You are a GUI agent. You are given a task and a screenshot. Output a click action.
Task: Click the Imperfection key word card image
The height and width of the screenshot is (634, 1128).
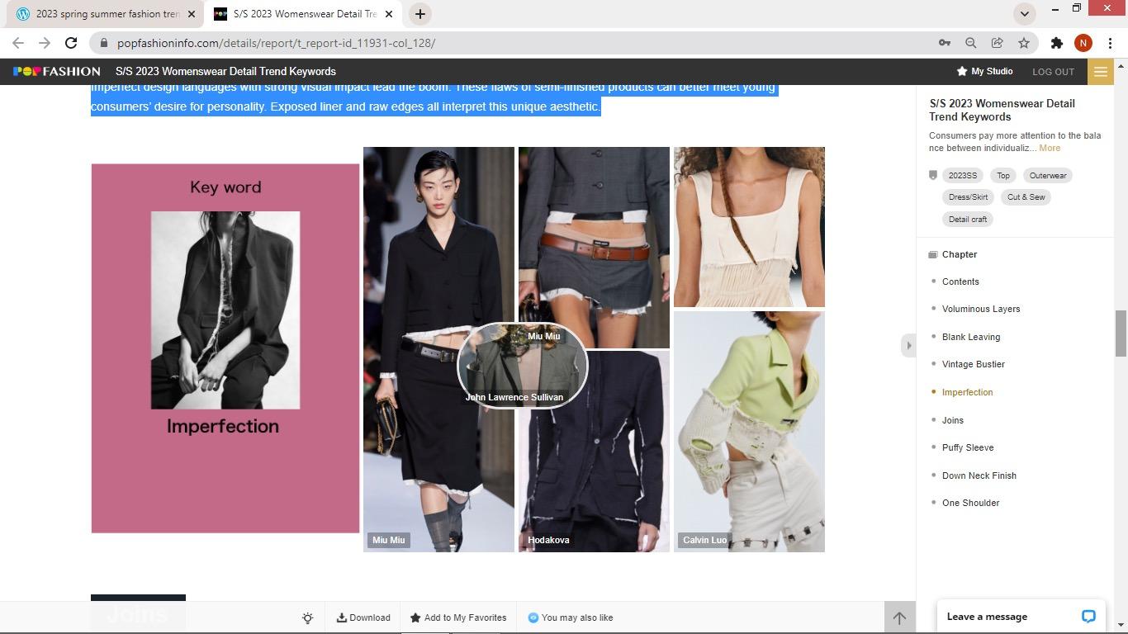[225, 348]
